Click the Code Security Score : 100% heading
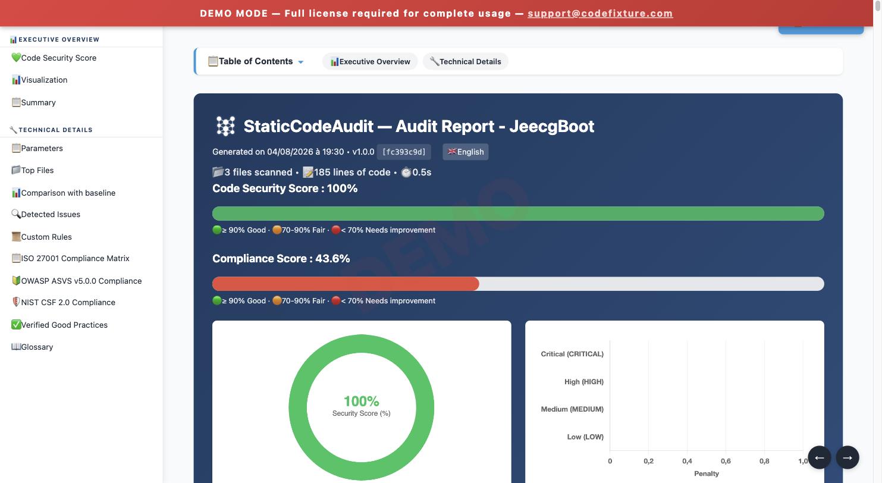882x483 pixels. tap(285, 189)
